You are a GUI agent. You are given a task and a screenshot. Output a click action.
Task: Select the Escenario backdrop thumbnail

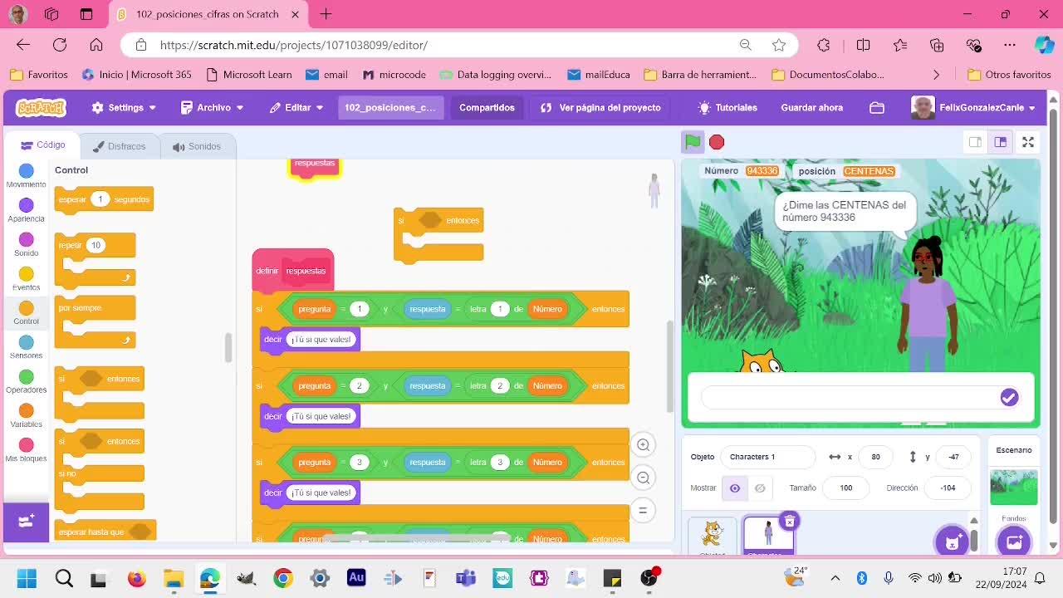point(1013,487)
